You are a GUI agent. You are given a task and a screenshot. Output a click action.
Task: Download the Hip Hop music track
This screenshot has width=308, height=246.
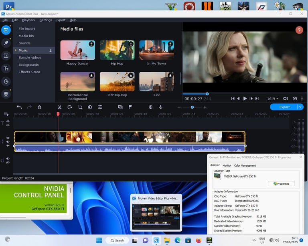point(131,44)
